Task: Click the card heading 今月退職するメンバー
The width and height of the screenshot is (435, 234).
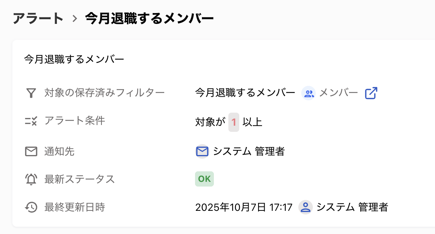Action: pyautogui.click(x=74, y=59)
